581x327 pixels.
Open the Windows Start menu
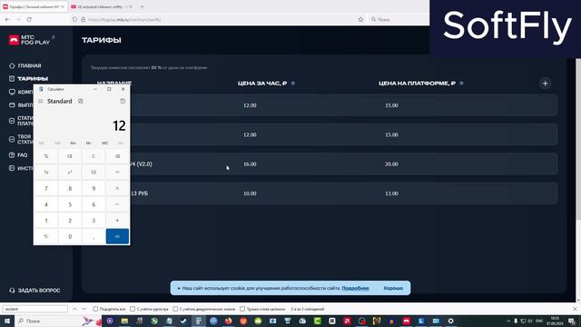(x=7, y=321)
